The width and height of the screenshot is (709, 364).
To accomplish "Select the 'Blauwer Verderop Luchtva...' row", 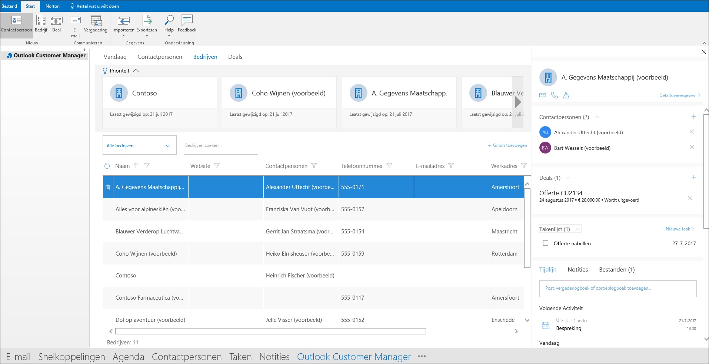I will point(313,232).
